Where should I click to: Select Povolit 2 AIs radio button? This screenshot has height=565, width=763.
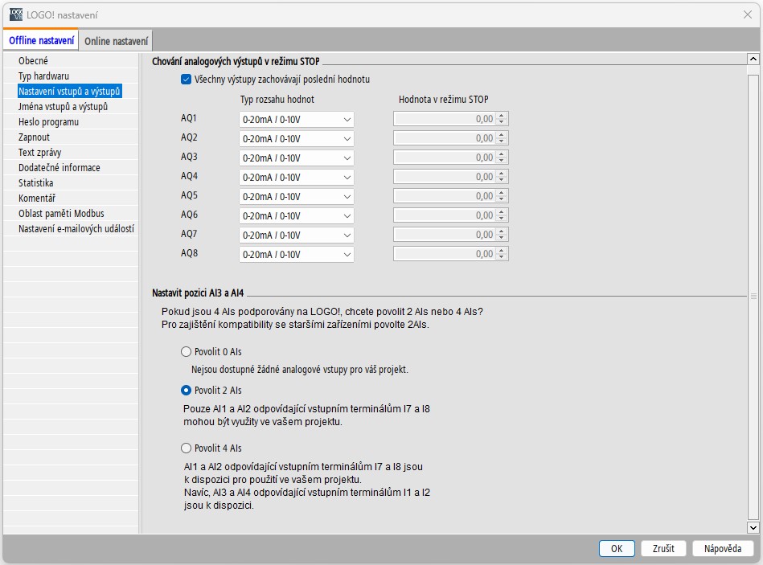pyautogui.click(x=186, y=390)
